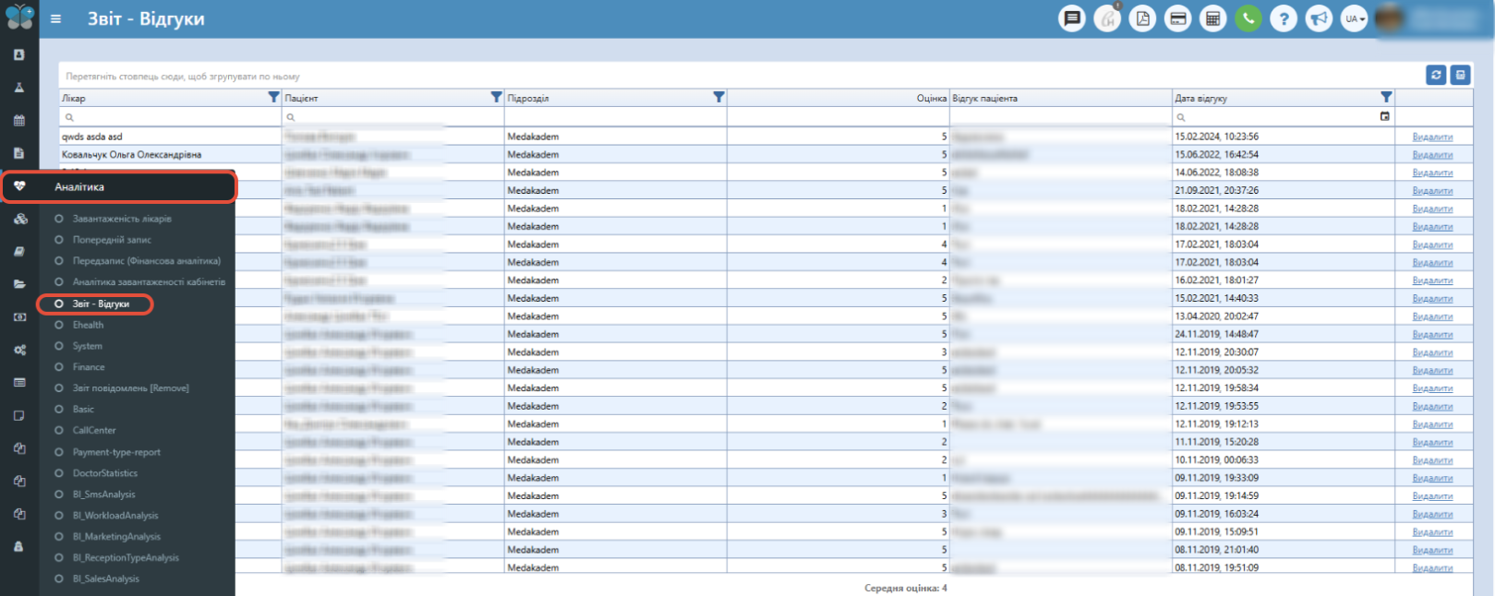Open Ehealth menu item
Screen dimensions: 1495x596
click(88, 325)
